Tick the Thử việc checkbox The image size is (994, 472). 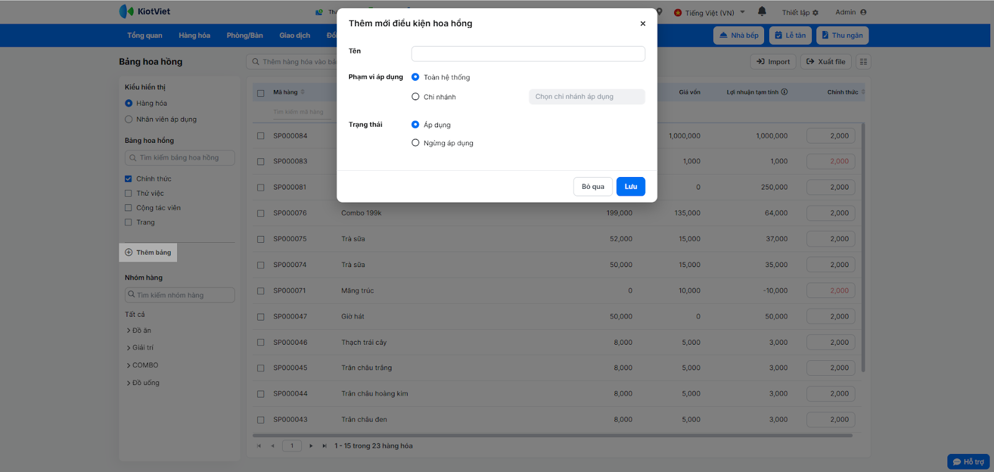point(129,193)
